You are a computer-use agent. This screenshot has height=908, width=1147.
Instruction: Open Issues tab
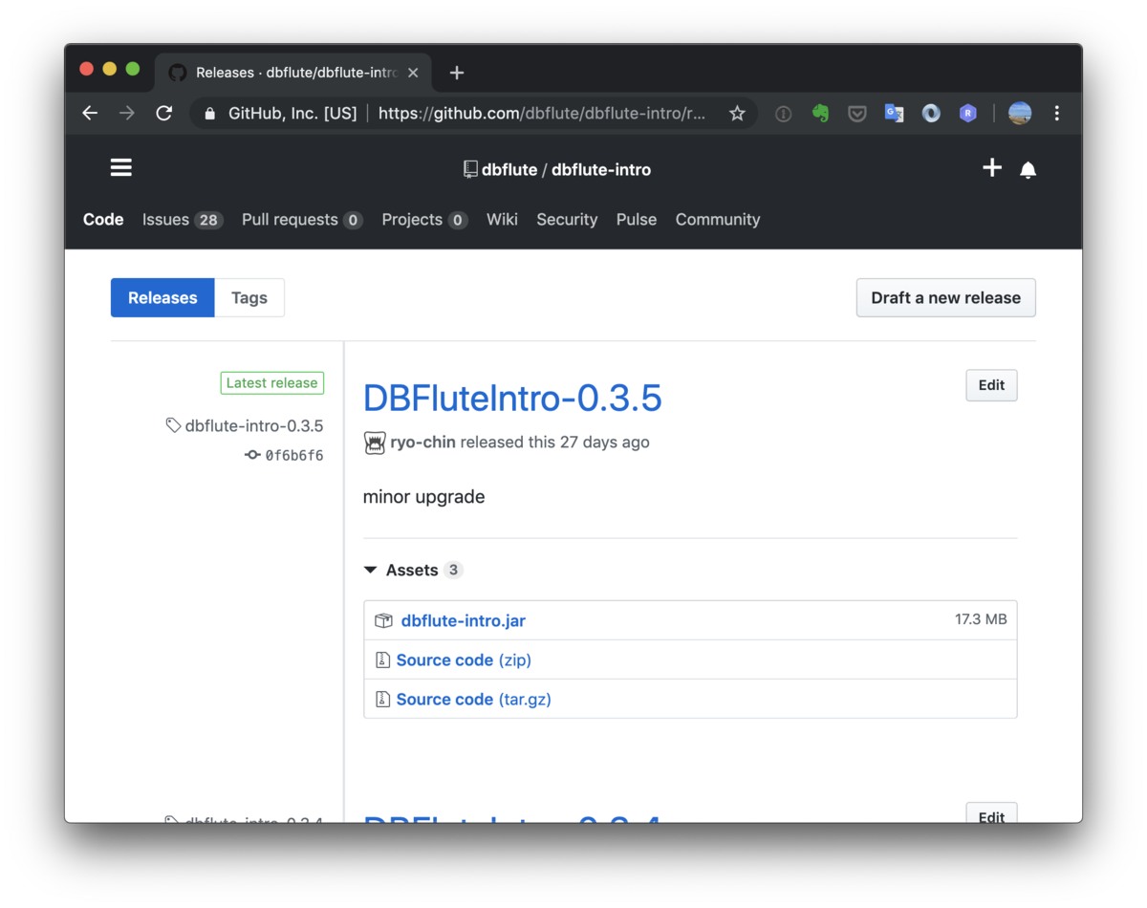pos(183,219)
